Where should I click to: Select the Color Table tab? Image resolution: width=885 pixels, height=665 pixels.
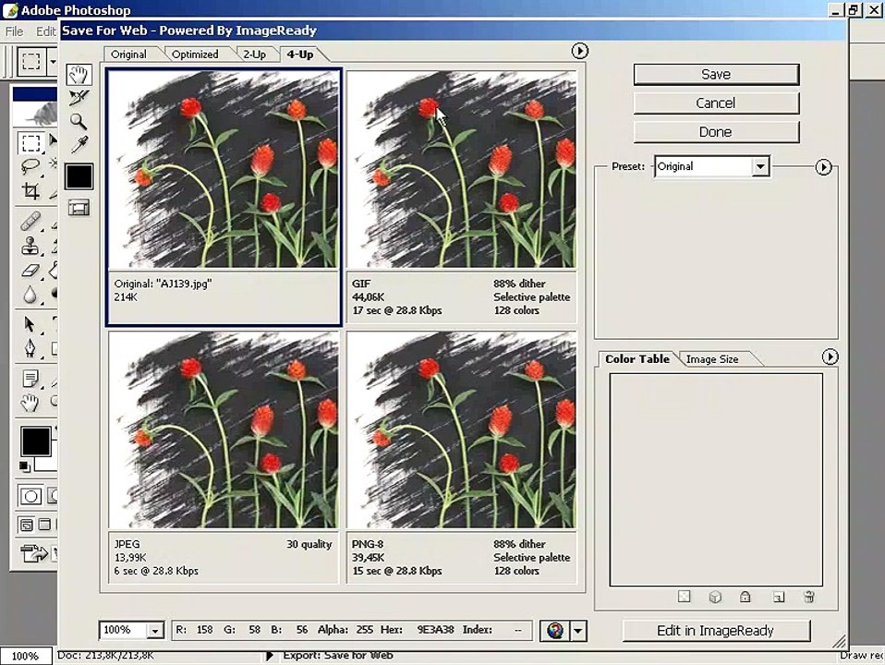pyautogui.click(x=637, y=358)
